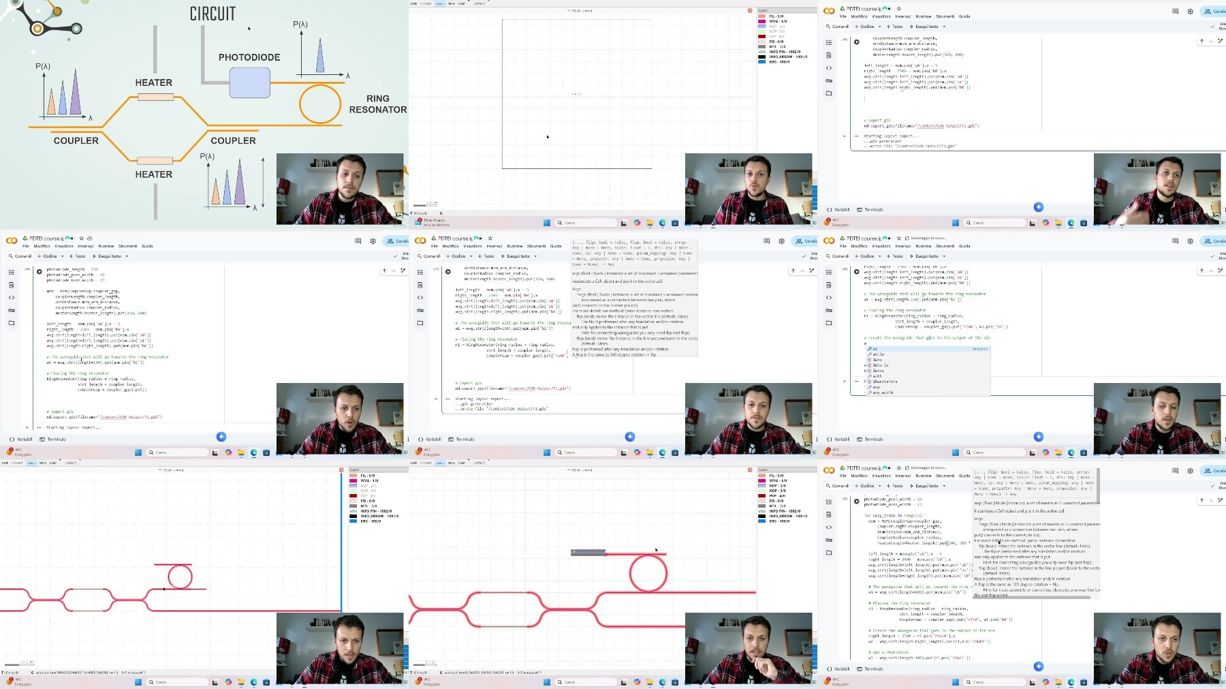Select the EDG blue swatch in empty-square viewer frame
1226x689 pixels.
point(762,62)
